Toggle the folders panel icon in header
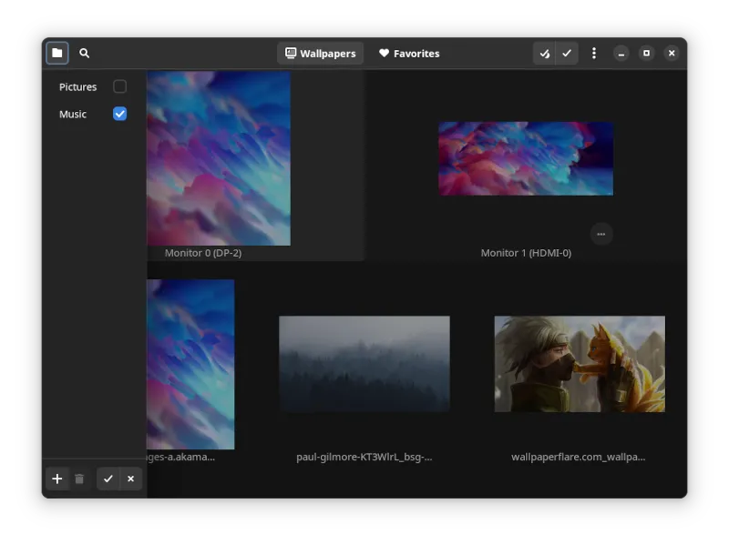Viewport: 729px width, 544px height. click(x=56, y=54)
